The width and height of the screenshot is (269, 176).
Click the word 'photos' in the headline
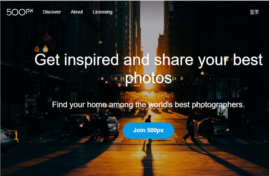point(148,78)
